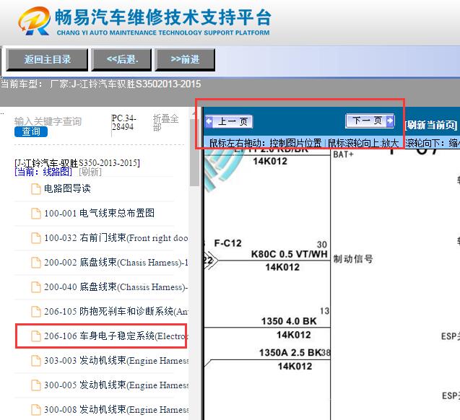The width and height of the screenshot is (460, 420).
Task: Open 电路图导读 tree item
Action: click(x=67, y=189)
